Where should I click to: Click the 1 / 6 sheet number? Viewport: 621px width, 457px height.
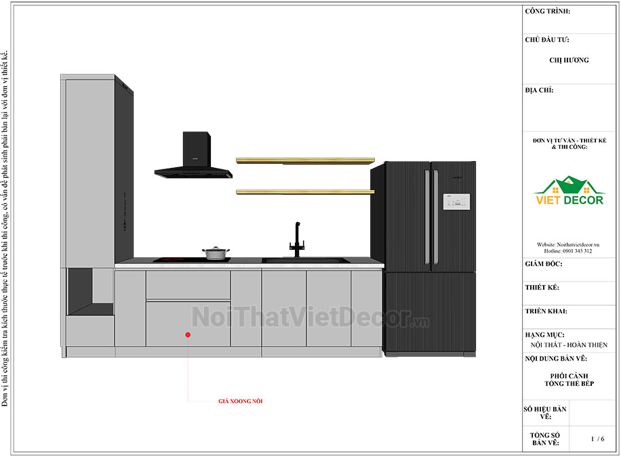point(598,439)
